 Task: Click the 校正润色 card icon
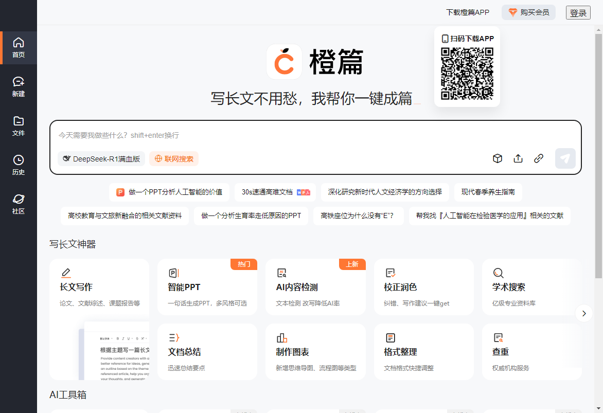tap(391, 273)
